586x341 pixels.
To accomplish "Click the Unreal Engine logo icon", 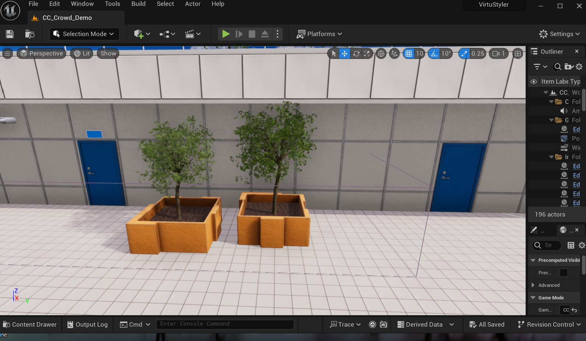I will (x=10, y=10).
